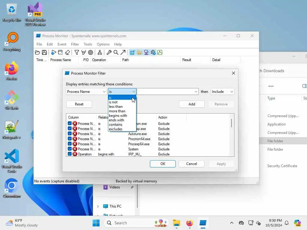Click the Clear display eraser icon
Viewport: 307px width, 230px height.
[x=67, y=52]
